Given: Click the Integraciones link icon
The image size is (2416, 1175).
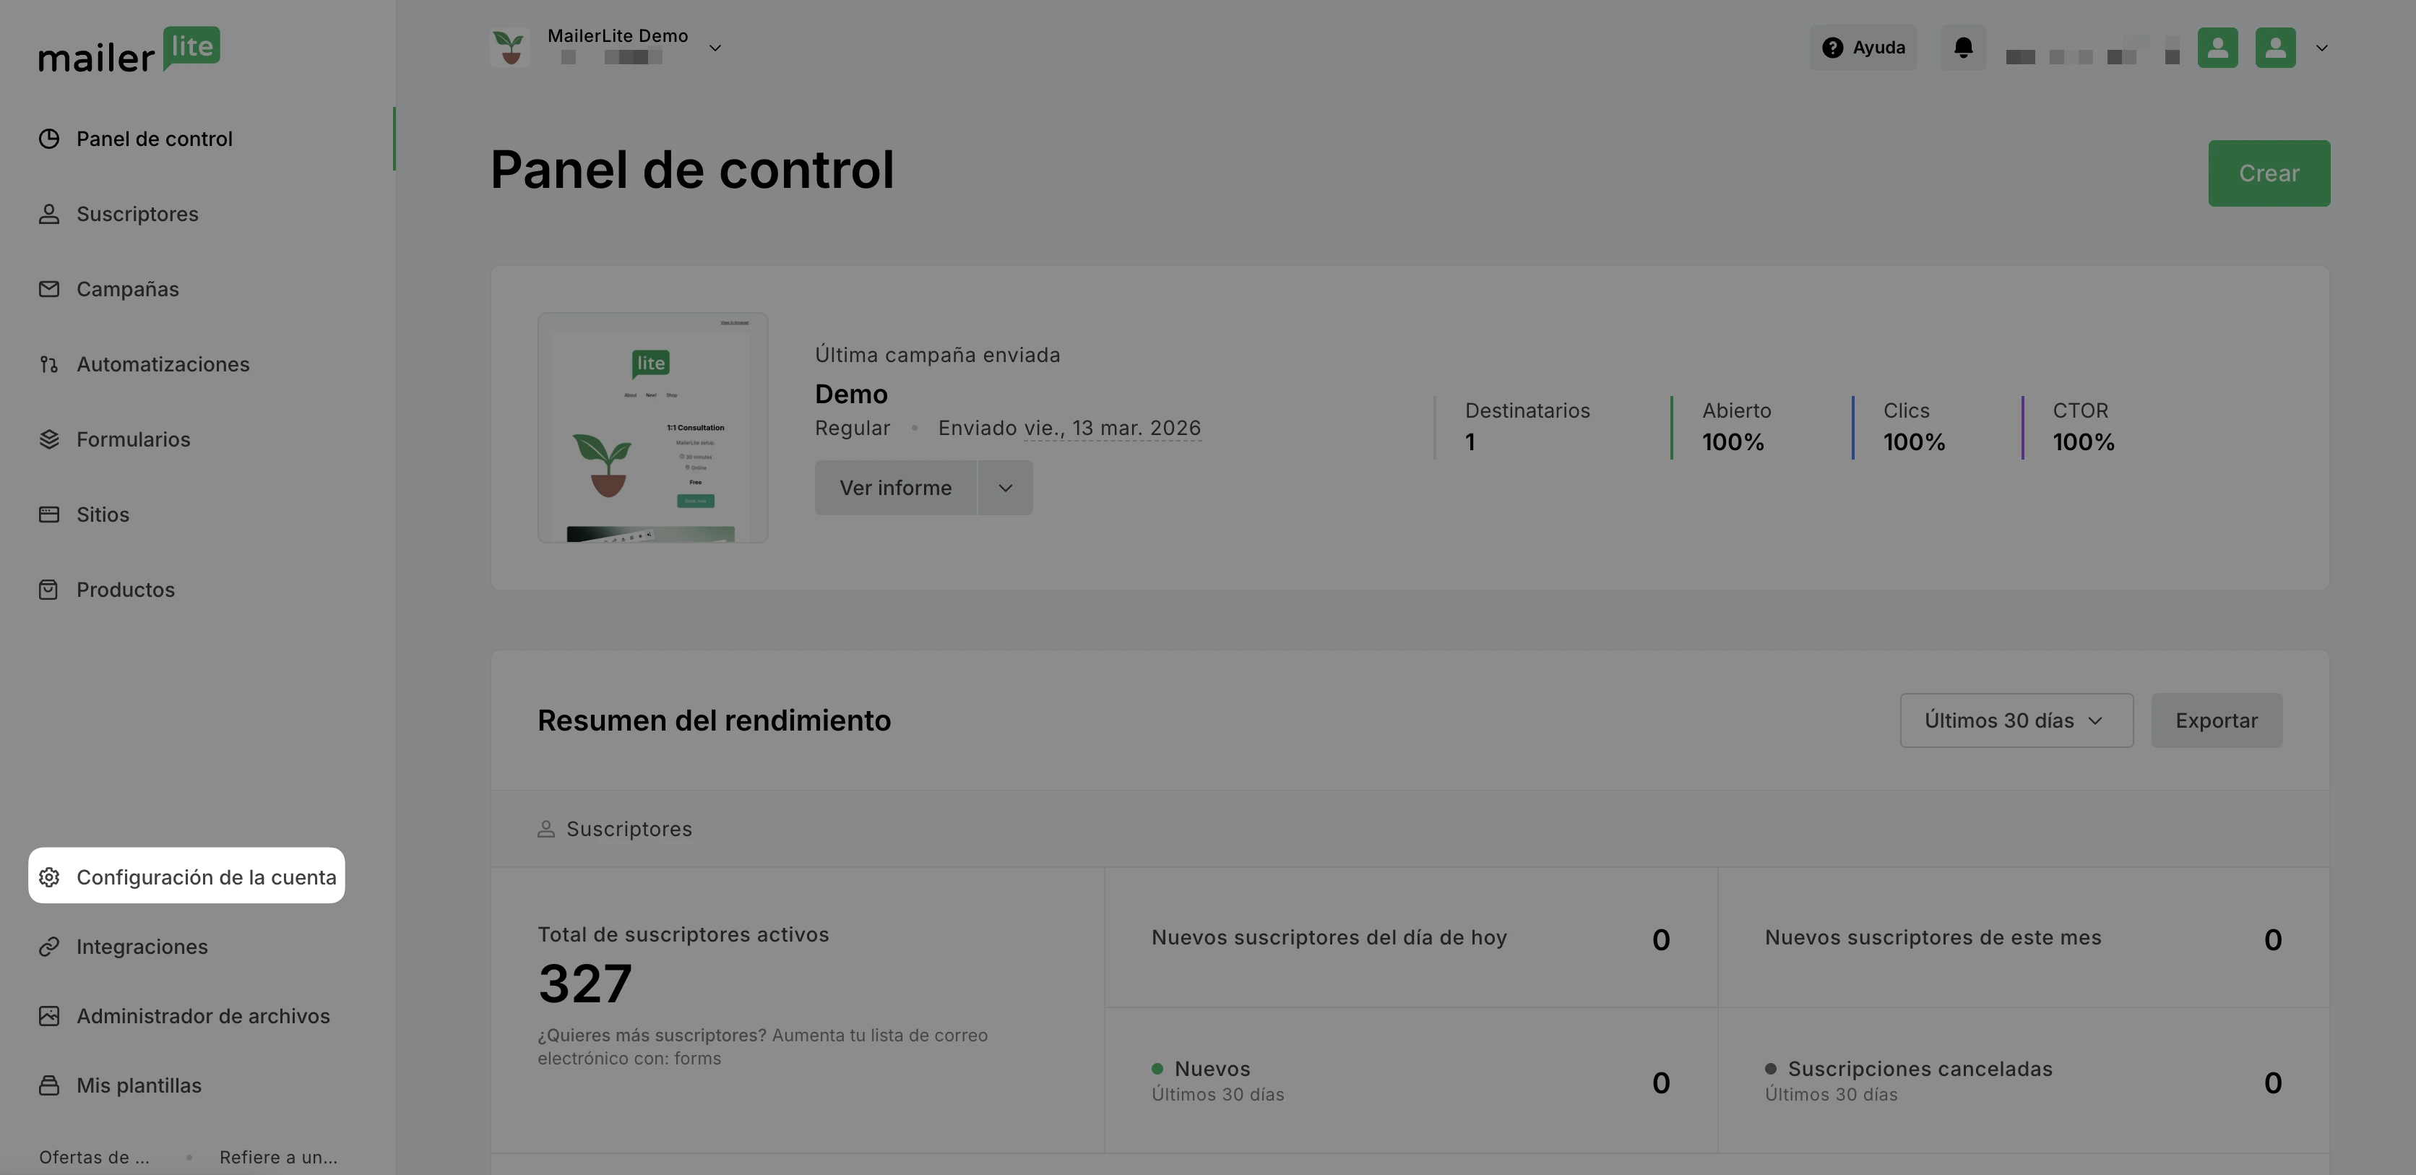Looking at the screenshot, I should (x=49, y=946).
